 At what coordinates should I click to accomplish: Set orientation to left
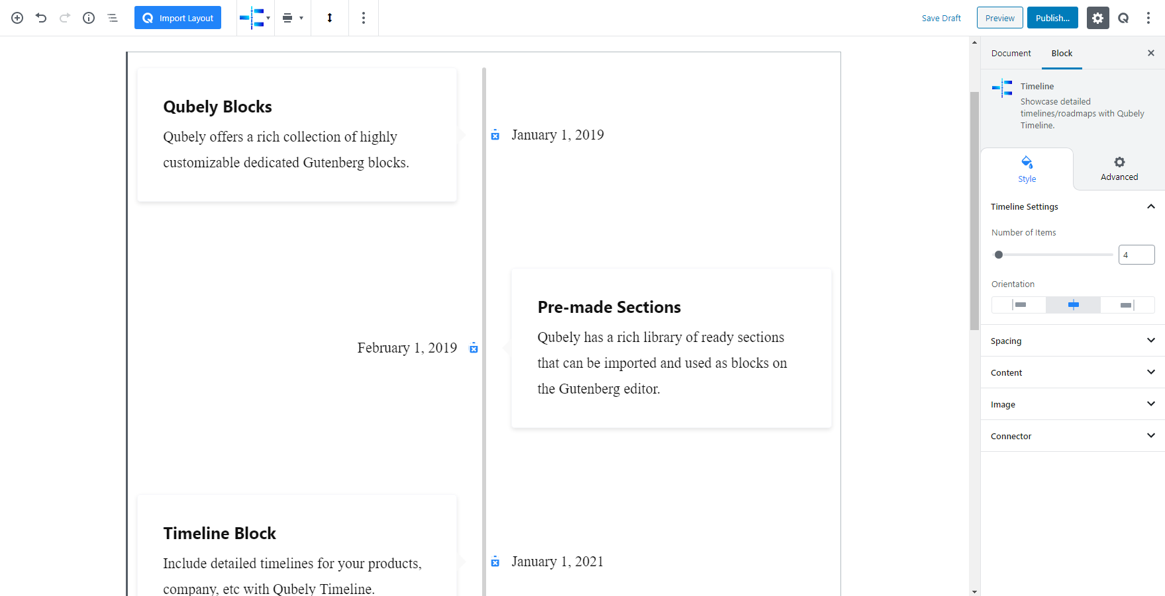[x=1019, y=305]
